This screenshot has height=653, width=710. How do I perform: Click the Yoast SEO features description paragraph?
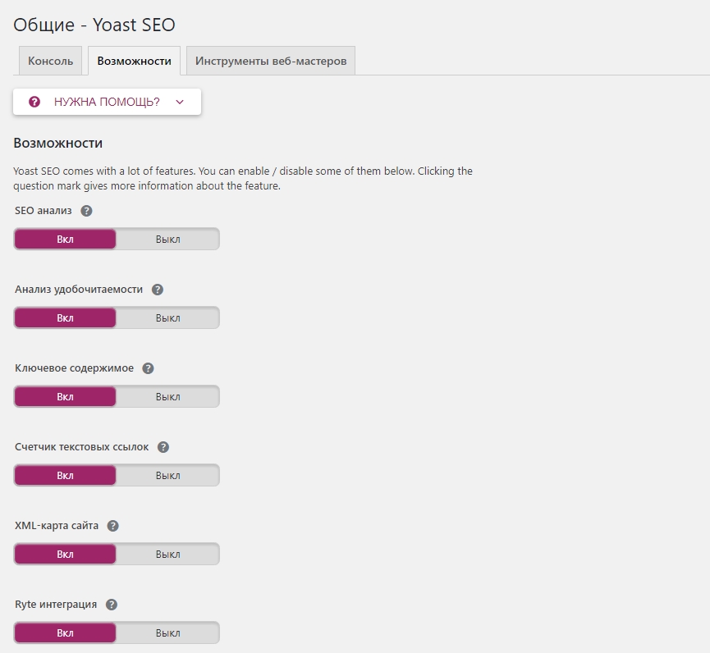click(243, 178)
